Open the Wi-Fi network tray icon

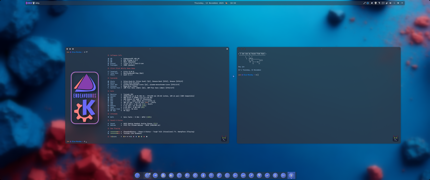pos(398,3)
